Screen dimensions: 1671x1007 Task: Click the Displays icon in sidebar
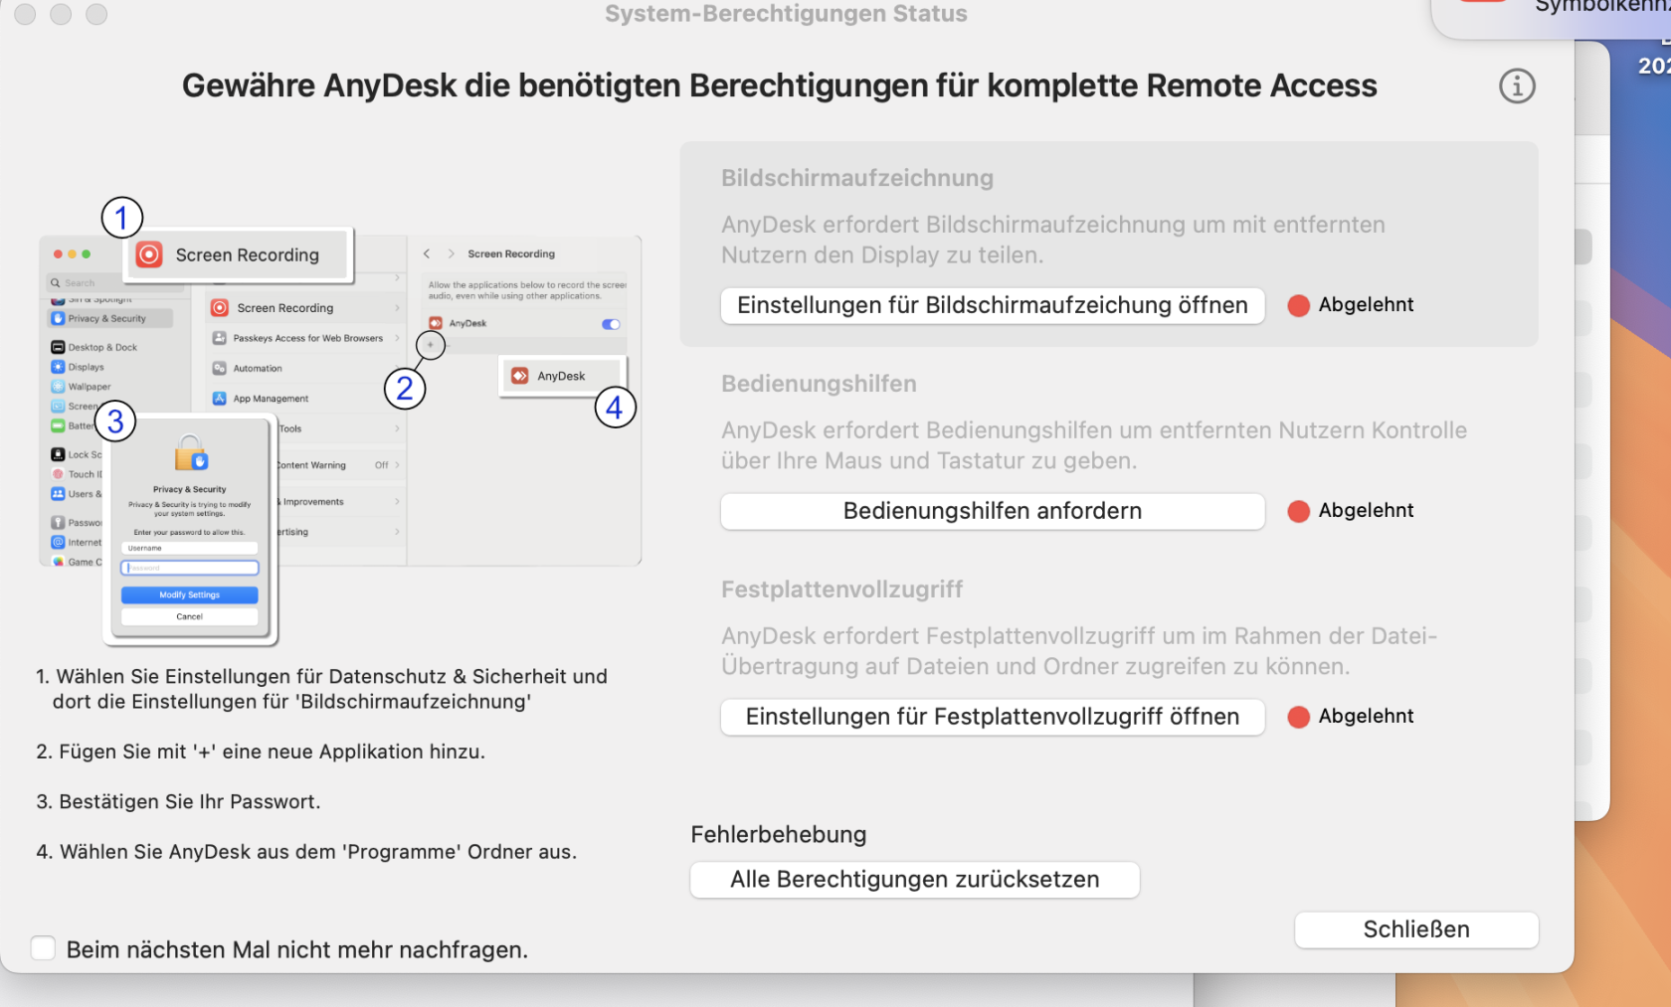(57, 367)
